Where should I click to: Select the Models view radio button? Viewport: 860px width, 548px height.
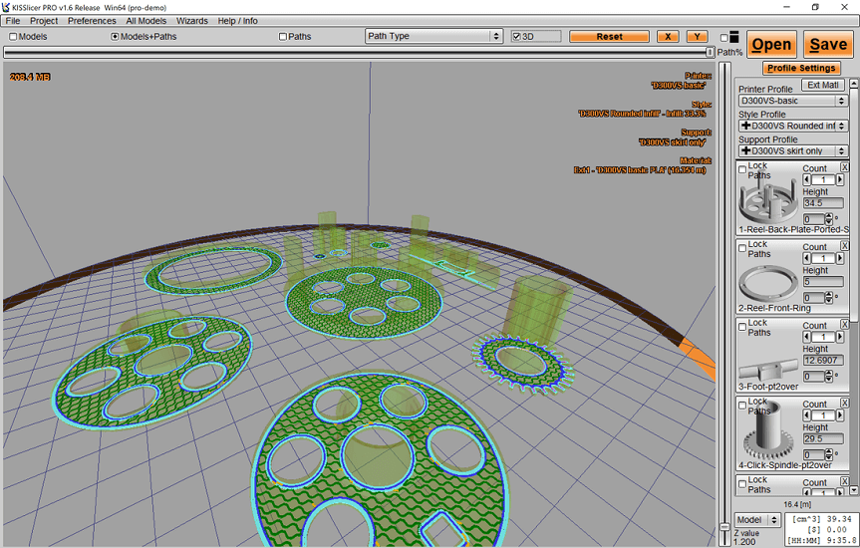pyautogui.click(x=14, y=37)
